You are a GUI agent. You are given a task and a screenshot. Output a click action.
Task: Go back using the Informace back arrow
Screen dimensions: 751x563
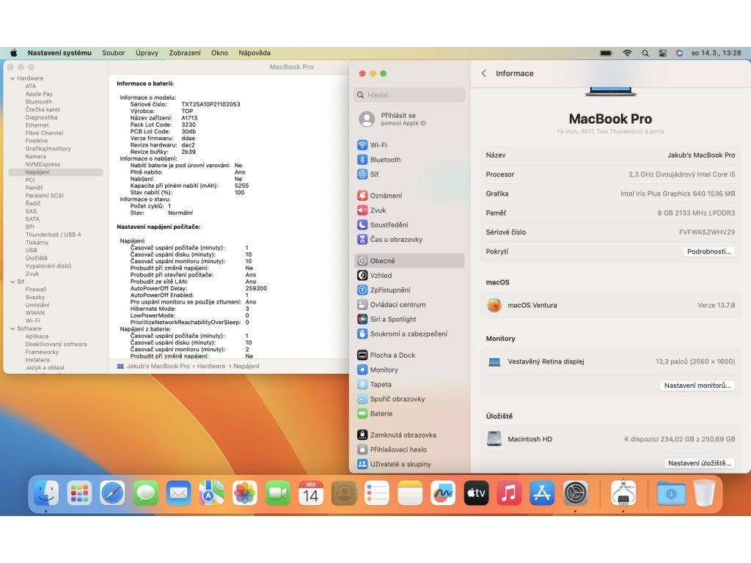tap(483, 73)
